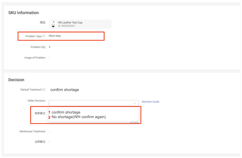
Task: Click the product ID 800043067 text
Action: tap(66, 26)
